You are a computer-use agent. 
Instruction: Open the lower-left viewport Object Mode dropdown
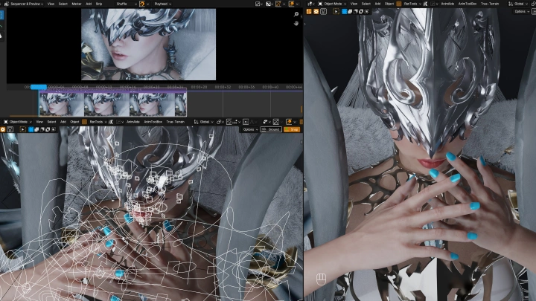pos(18,122)
